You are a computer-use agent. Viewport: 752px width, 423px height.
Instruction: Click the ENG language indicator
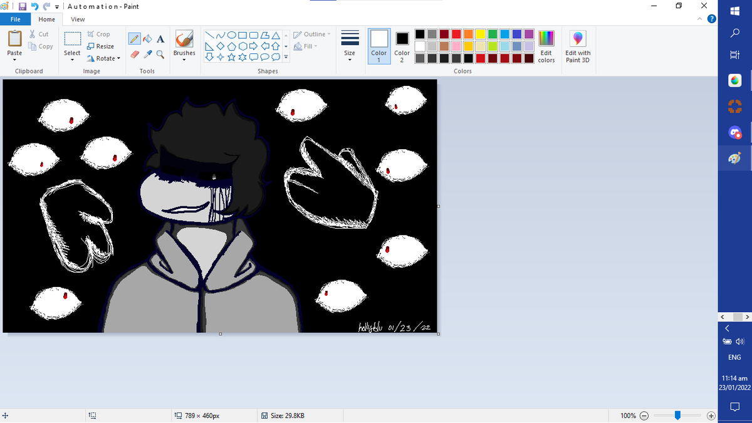point(735,357)
